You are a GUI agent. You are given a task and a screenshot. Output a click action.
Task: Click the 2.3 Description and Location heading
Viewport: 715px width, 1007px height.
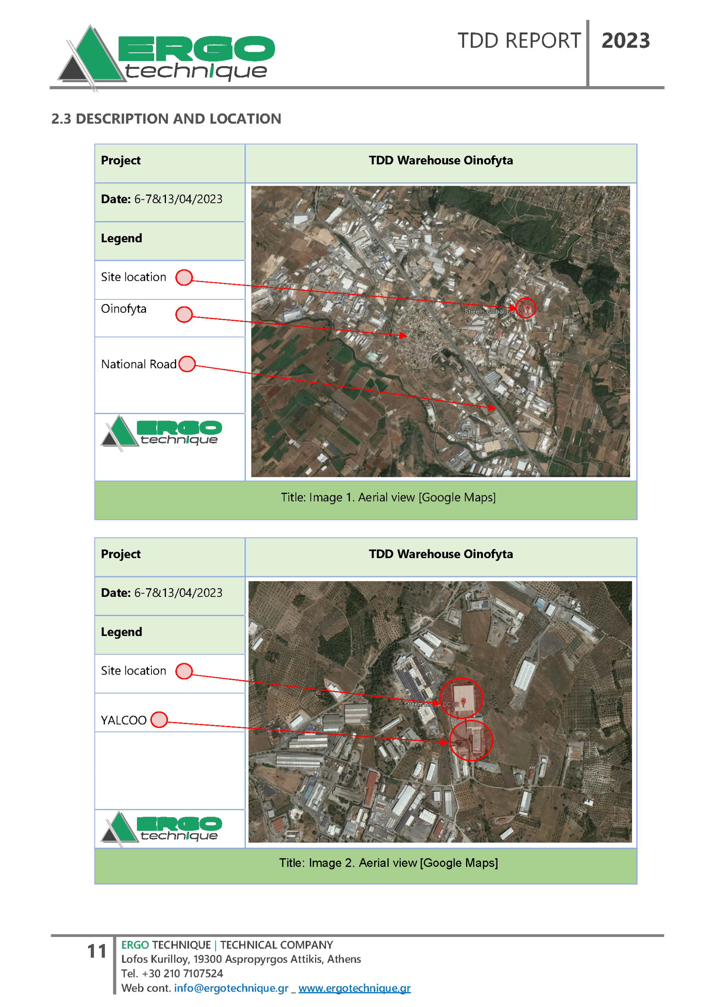pos(166,119)
